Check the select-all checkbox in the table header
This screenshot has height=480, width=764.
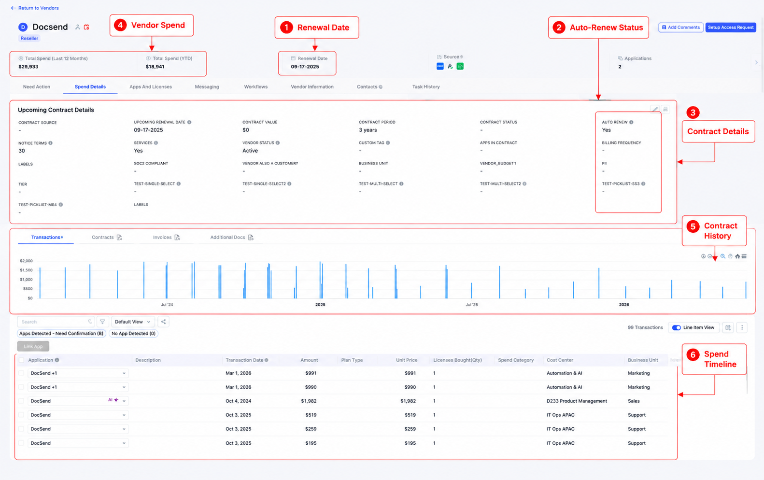(21, 360)
